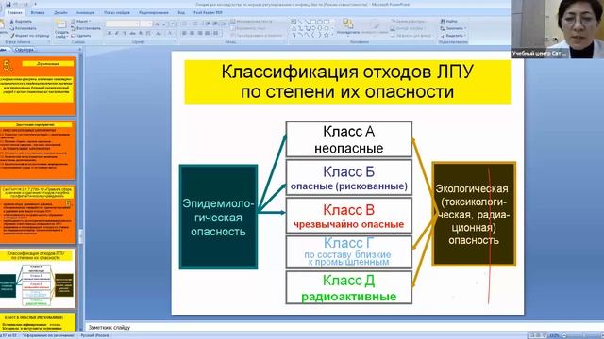Click the Cut (Вырезать) command

point(21,22)
